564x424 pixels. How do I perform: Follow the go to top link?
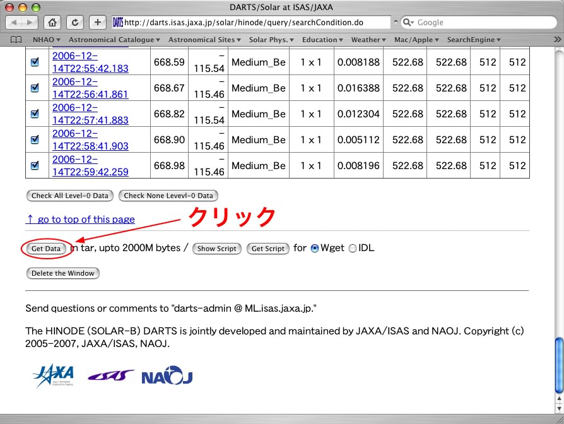[80, 220]
